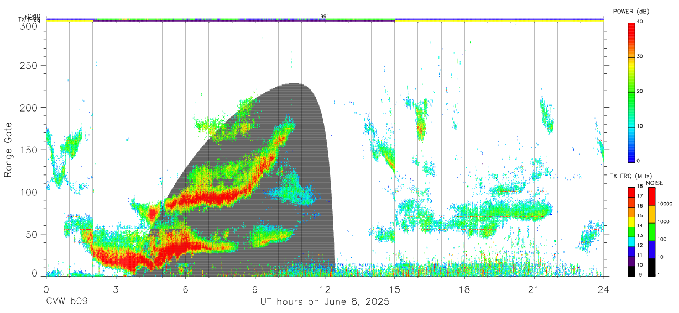Click the NOISE color bar

(651, 231)
